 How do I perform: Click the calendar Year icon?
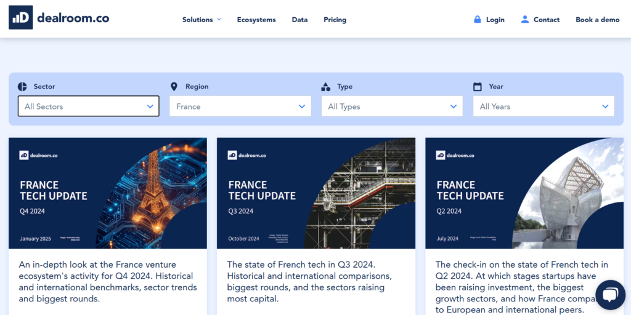(478, 86)
